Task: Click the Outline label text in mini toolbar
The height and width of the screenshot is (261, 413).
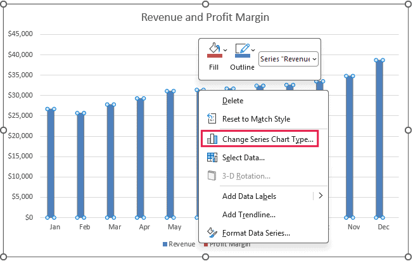Action: 243,67
